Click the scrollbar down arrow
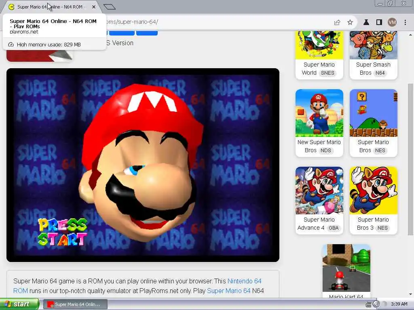The width and height of the screenshot is (414, 310). (410, 294)
